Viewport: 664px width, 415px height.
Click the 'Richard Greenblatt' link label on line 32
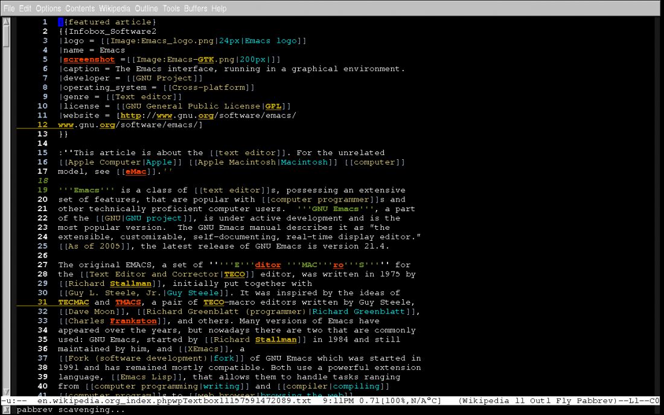[359, 311]
